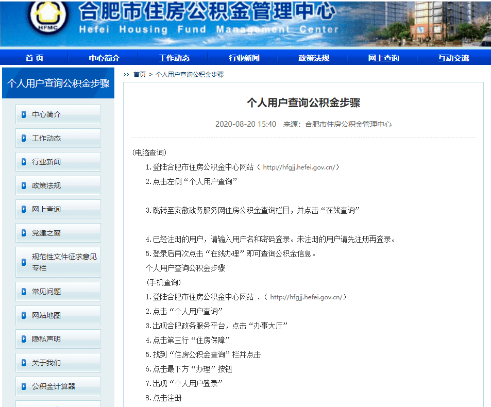The width and height of the screenshot is (491, 407).
Task: Open 网上查询 in the top navigation bar
Action: click(x=384, y=58)
